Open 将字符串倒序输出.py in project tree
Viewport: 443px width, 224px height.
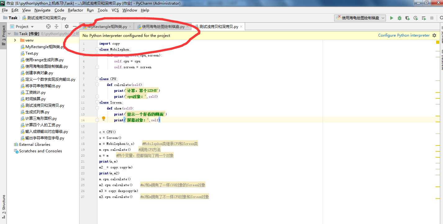[x=43, y=86]
